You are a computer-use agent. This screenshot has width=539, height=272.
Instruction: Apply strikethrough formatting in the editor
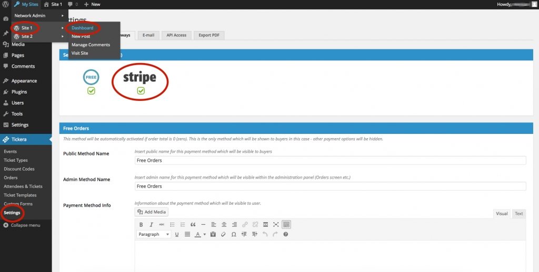pyautogui.click(x=162, y=225)
